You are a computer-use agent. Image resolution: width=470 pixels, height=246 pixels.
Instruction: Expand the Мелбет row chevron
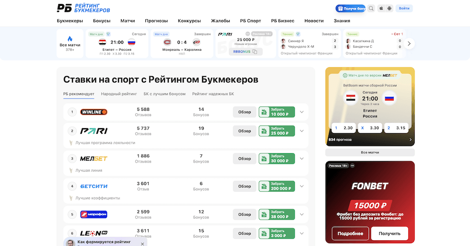(x=302, y=159)
